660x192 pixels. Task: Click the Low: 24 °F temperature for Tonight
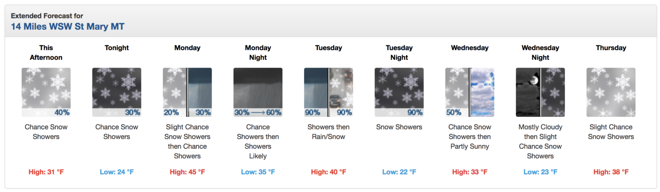coord(117,172)
